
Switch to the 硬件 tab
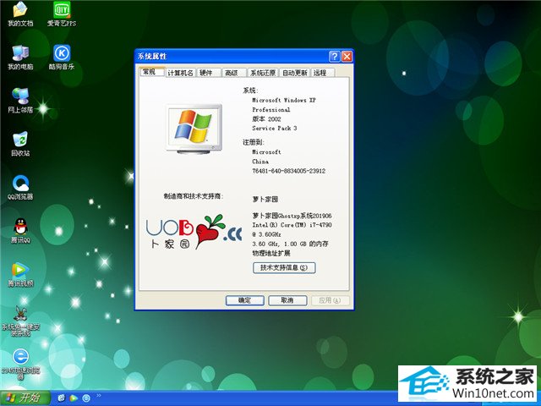click(x=208, y=73)
